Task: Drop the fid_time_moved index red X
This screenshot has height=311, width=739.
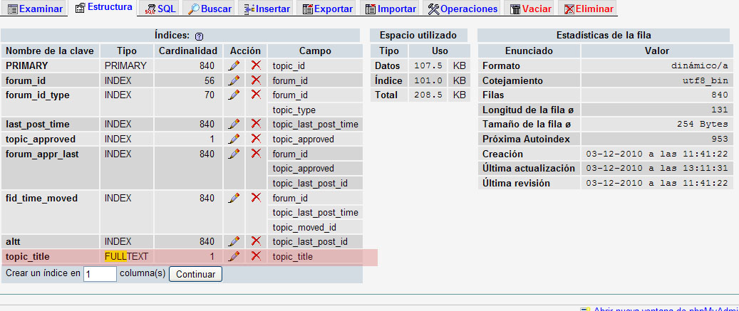Action: [x=256, y=198]
